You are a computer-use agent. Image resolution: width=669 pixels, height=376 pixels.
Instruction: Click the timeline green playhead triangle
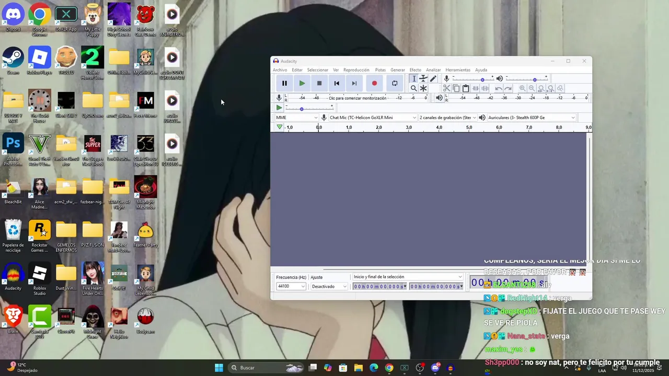tap(280, 127)
